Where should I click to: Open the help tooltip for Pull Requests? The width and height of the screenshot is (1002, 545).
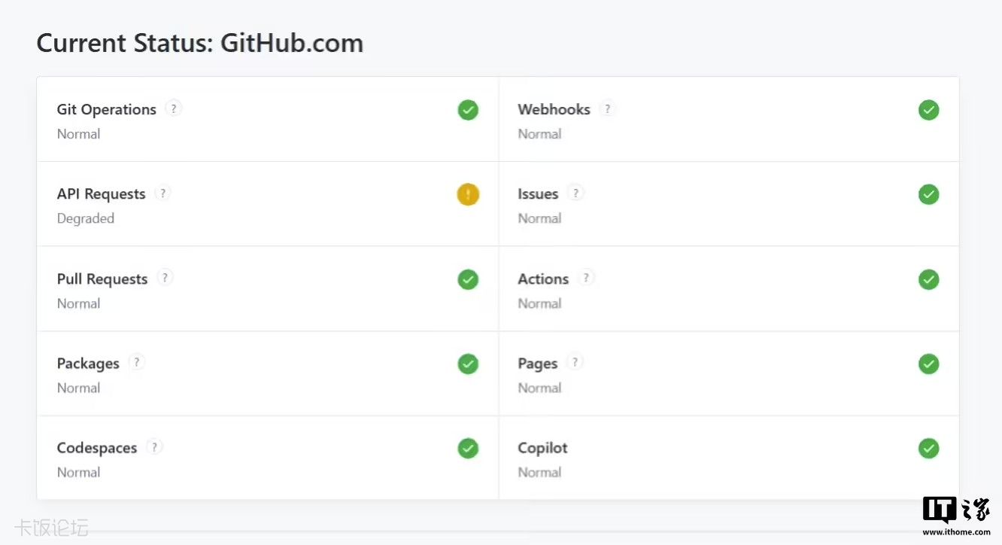[165, 278]
